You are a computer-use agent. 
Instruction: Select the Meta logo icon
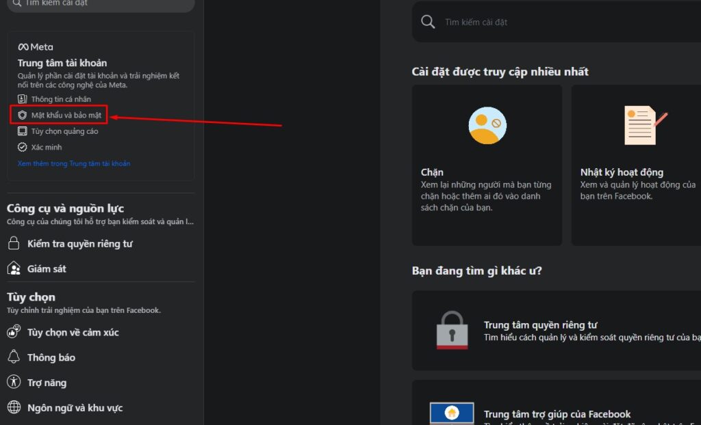point(25,46)
